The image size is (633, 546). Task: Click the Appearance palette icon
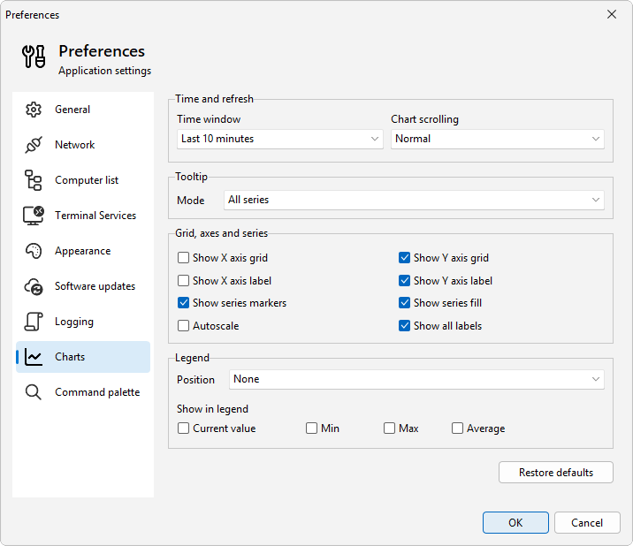pos(33,251)
